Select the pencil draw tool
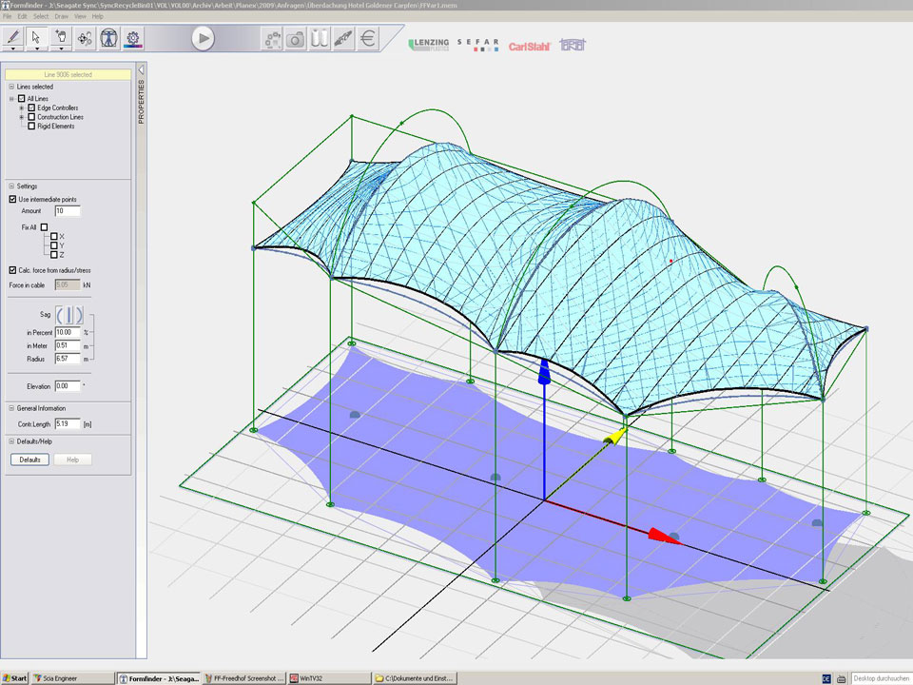 pyautogui.click(x=13, y=37)
